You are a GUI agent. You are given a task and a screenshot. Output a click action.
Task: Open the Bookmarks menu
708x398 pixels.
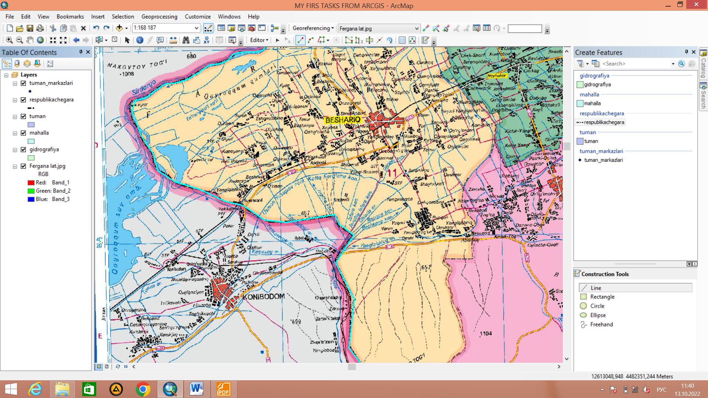point(70,17)
